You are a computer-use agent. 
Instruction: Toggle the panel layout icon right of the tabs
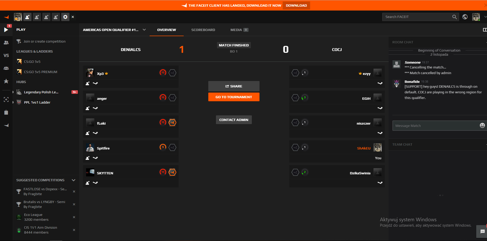click(485, 30)
